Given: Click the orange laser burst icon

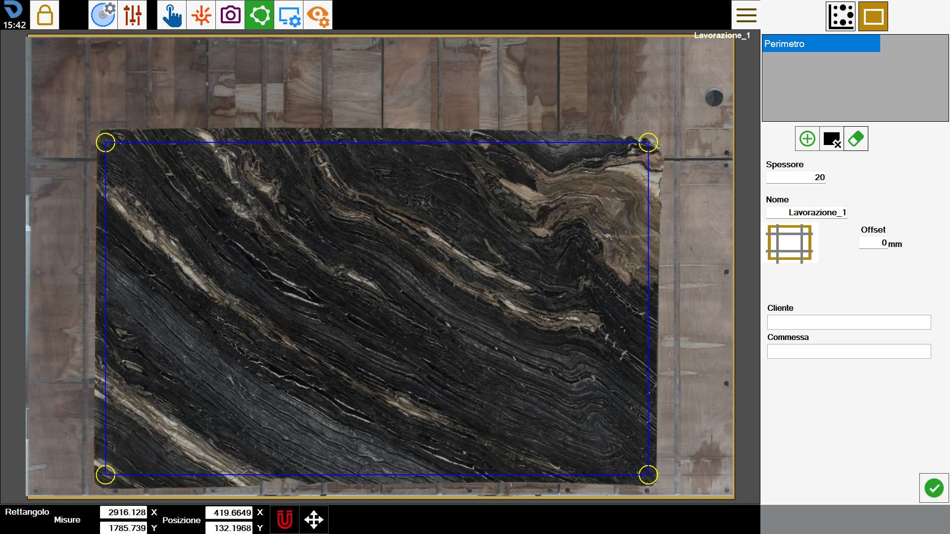Looking at the screenshot, I should 201,15.
